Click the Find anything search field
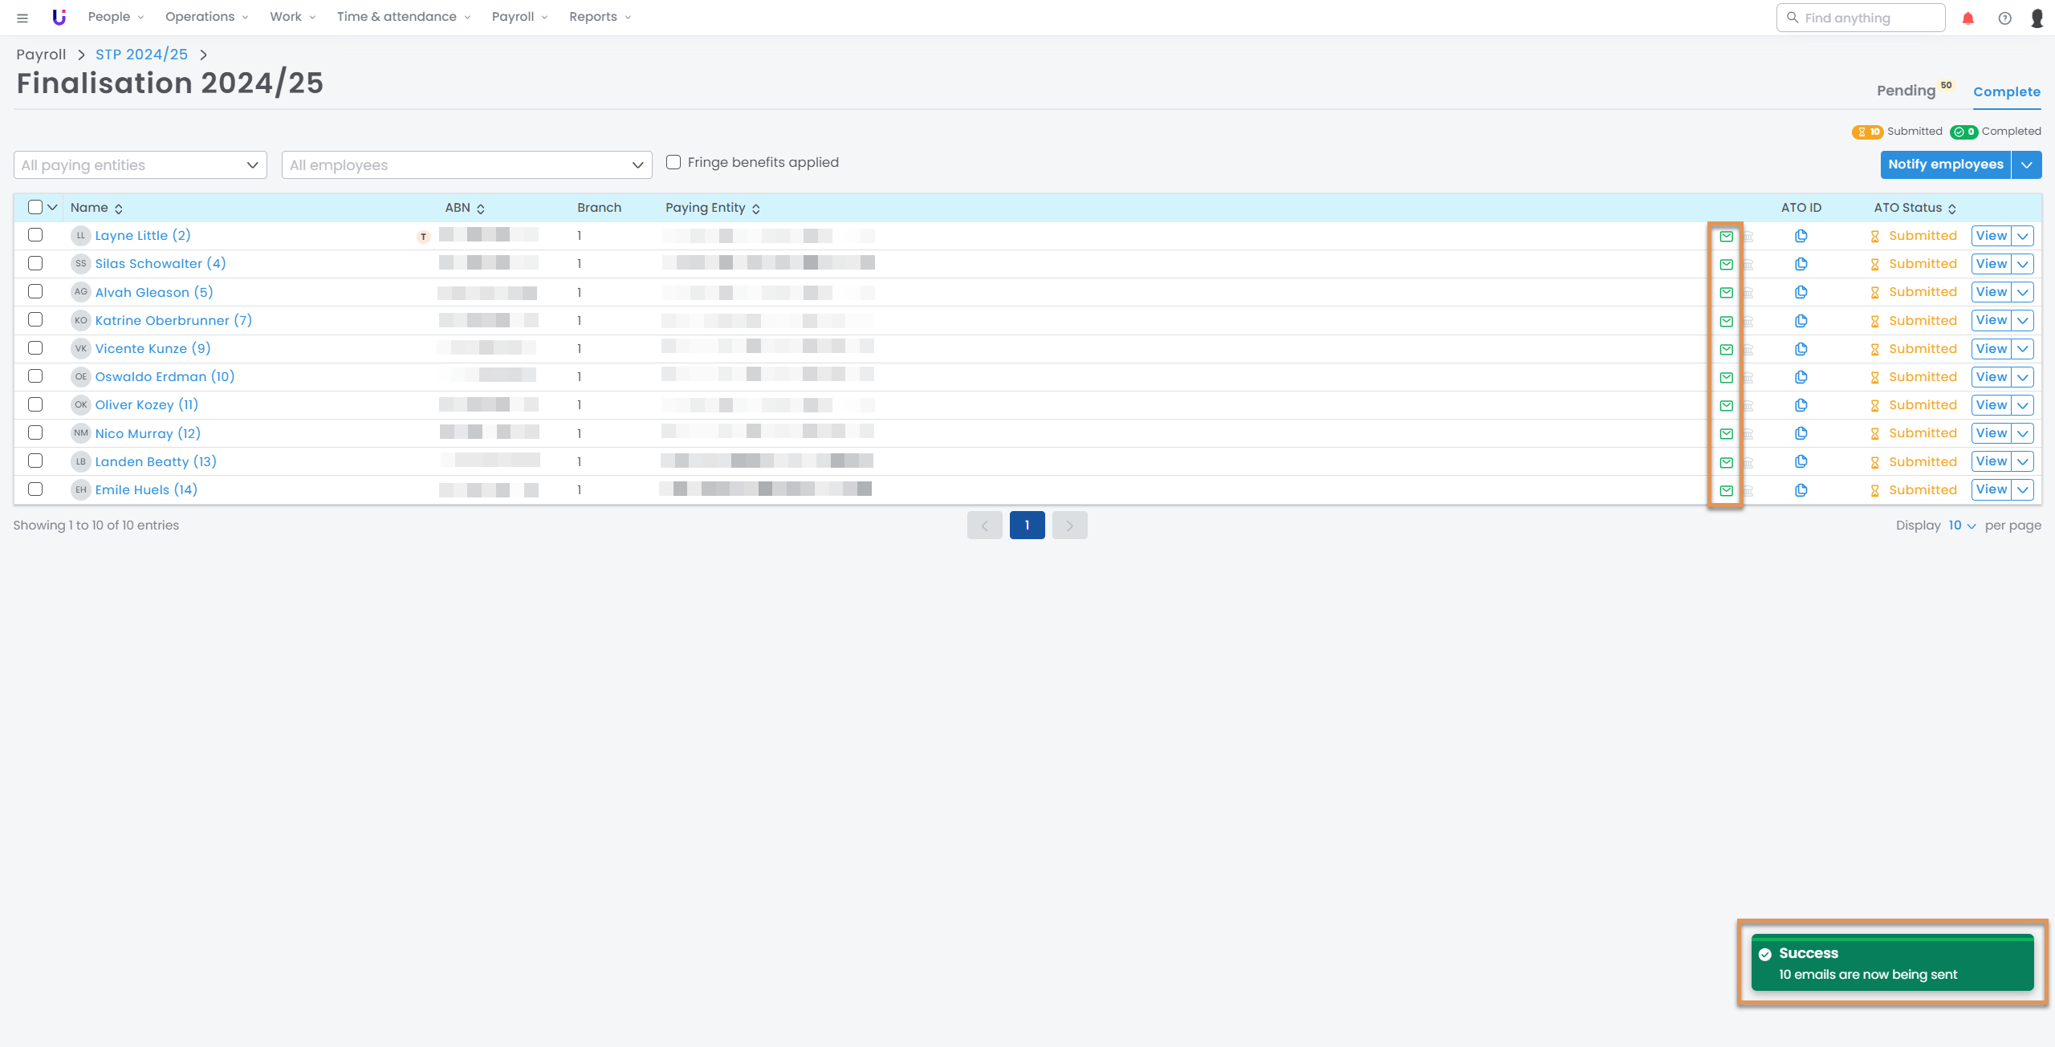This screenshot has width=2055, height=1047. click(1861, 18)
